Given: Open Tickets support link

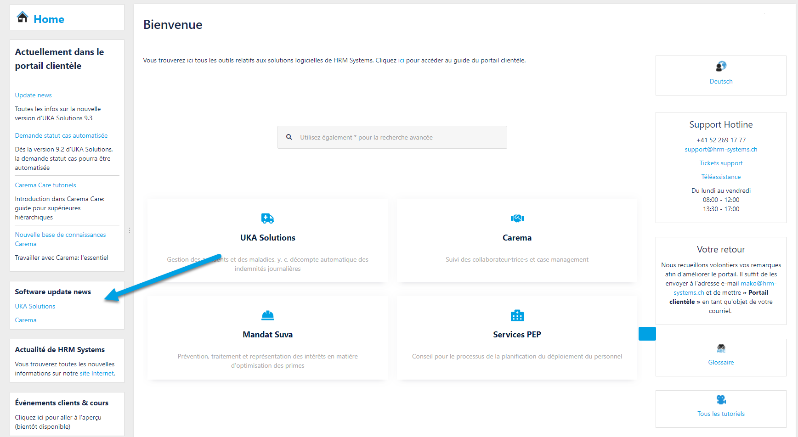Looking at the screenshot, I should tap(721, 163).
